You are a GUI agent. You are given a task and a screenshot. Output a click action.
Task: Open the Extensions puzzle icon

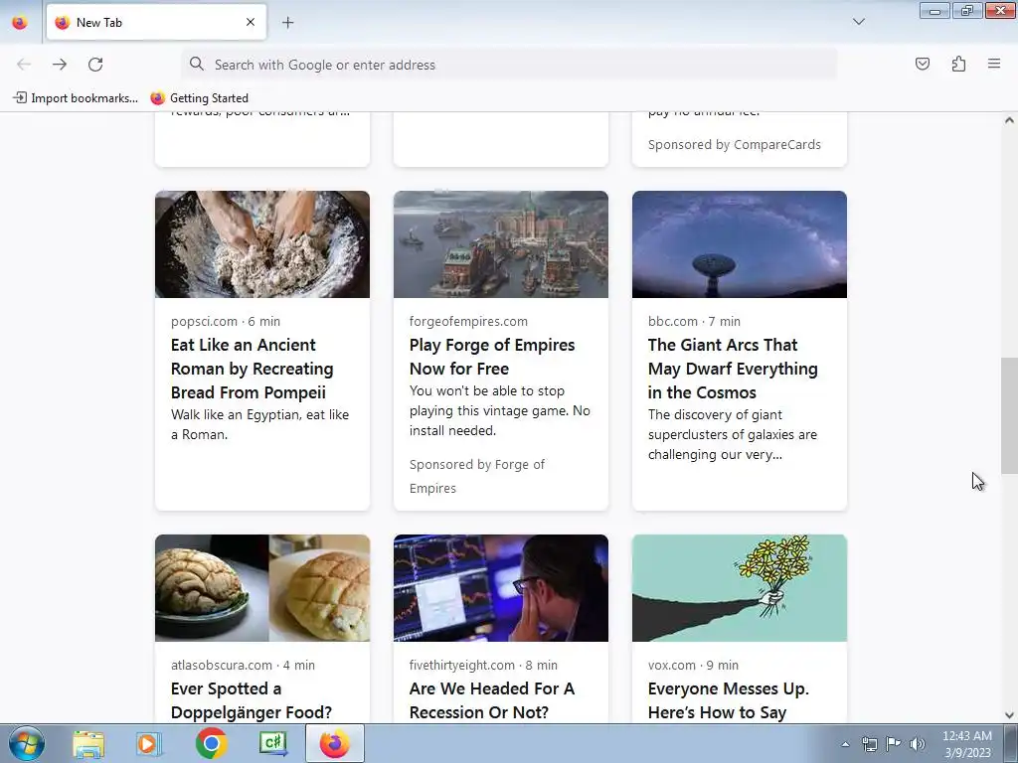(x=958, y=64)
